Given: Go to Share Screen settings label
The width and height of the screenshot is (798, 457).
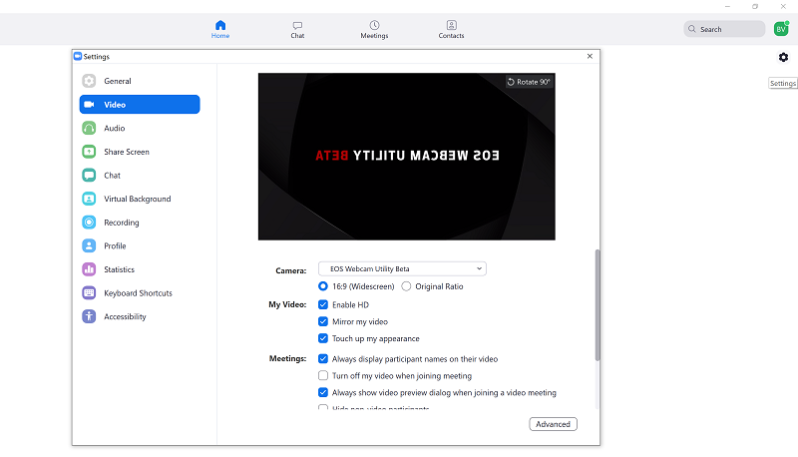Looking at the screenshot, I should (x=127, y=152).
